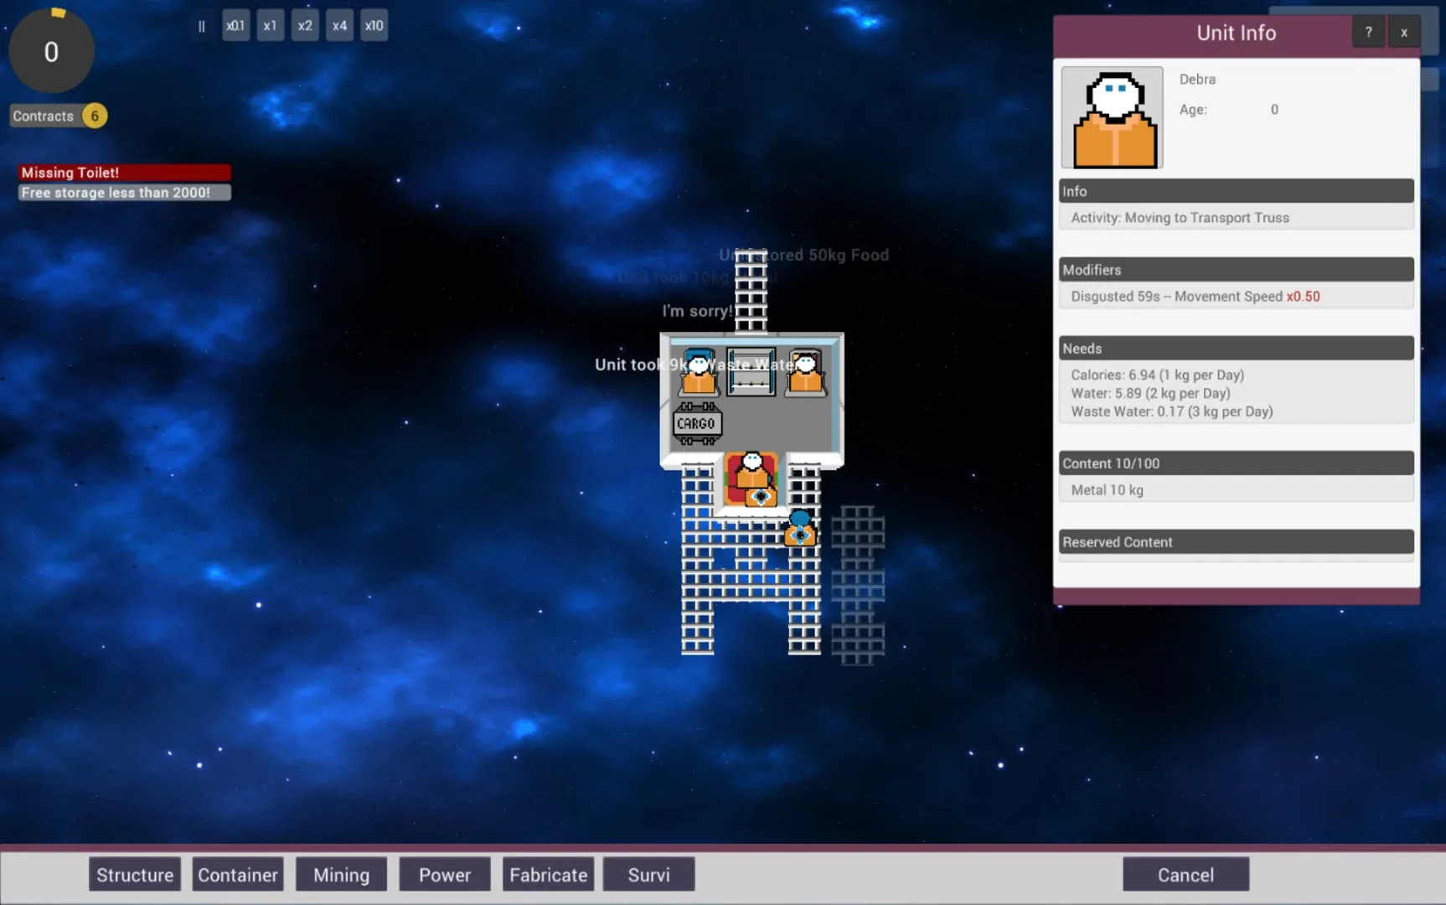Set game speed to x10
This screenshot has height=905, width=1446.
pyautogui.click(x=374, y=26)
